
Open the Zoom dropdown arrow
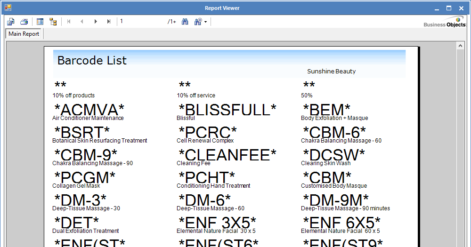[205, 22]
